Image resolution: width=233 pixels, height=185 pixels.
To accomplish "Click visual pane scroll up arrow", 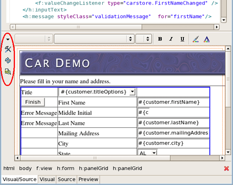I will click(x=228, y=49).
